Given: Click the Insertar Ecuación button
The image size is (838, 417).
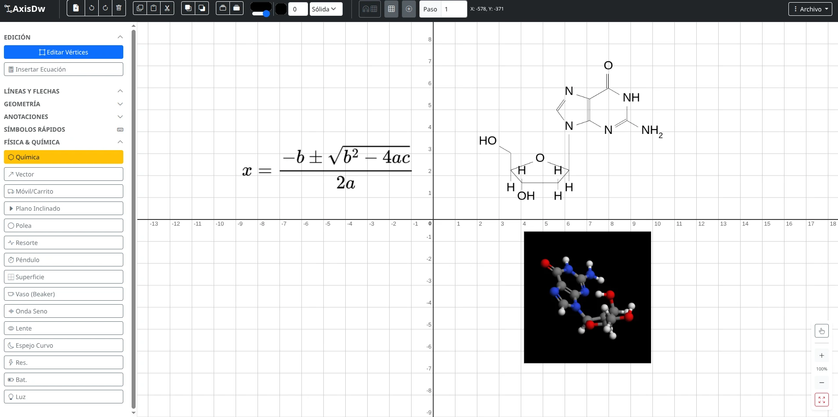Looking at the screenshot, I should [64, 69].
